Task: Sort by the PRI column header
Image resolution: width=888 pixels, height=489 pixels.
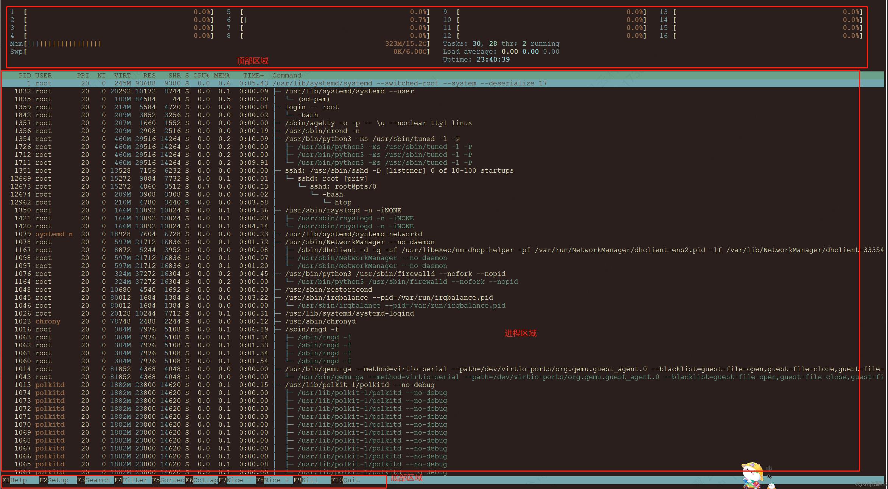Action: point(83,75)
